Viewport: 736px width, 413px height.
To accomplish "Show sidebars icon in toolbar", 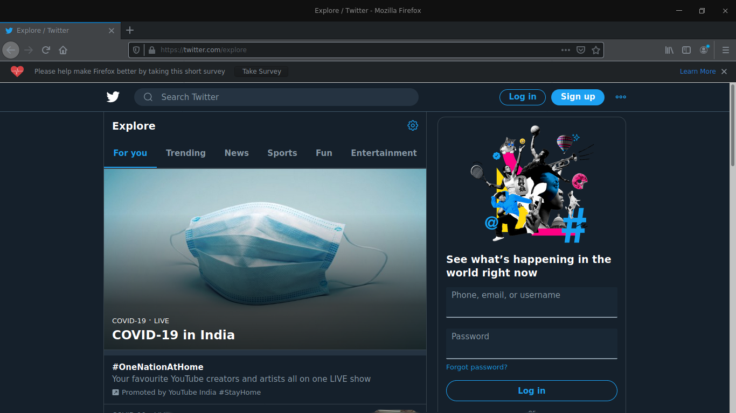I will 686,50.
